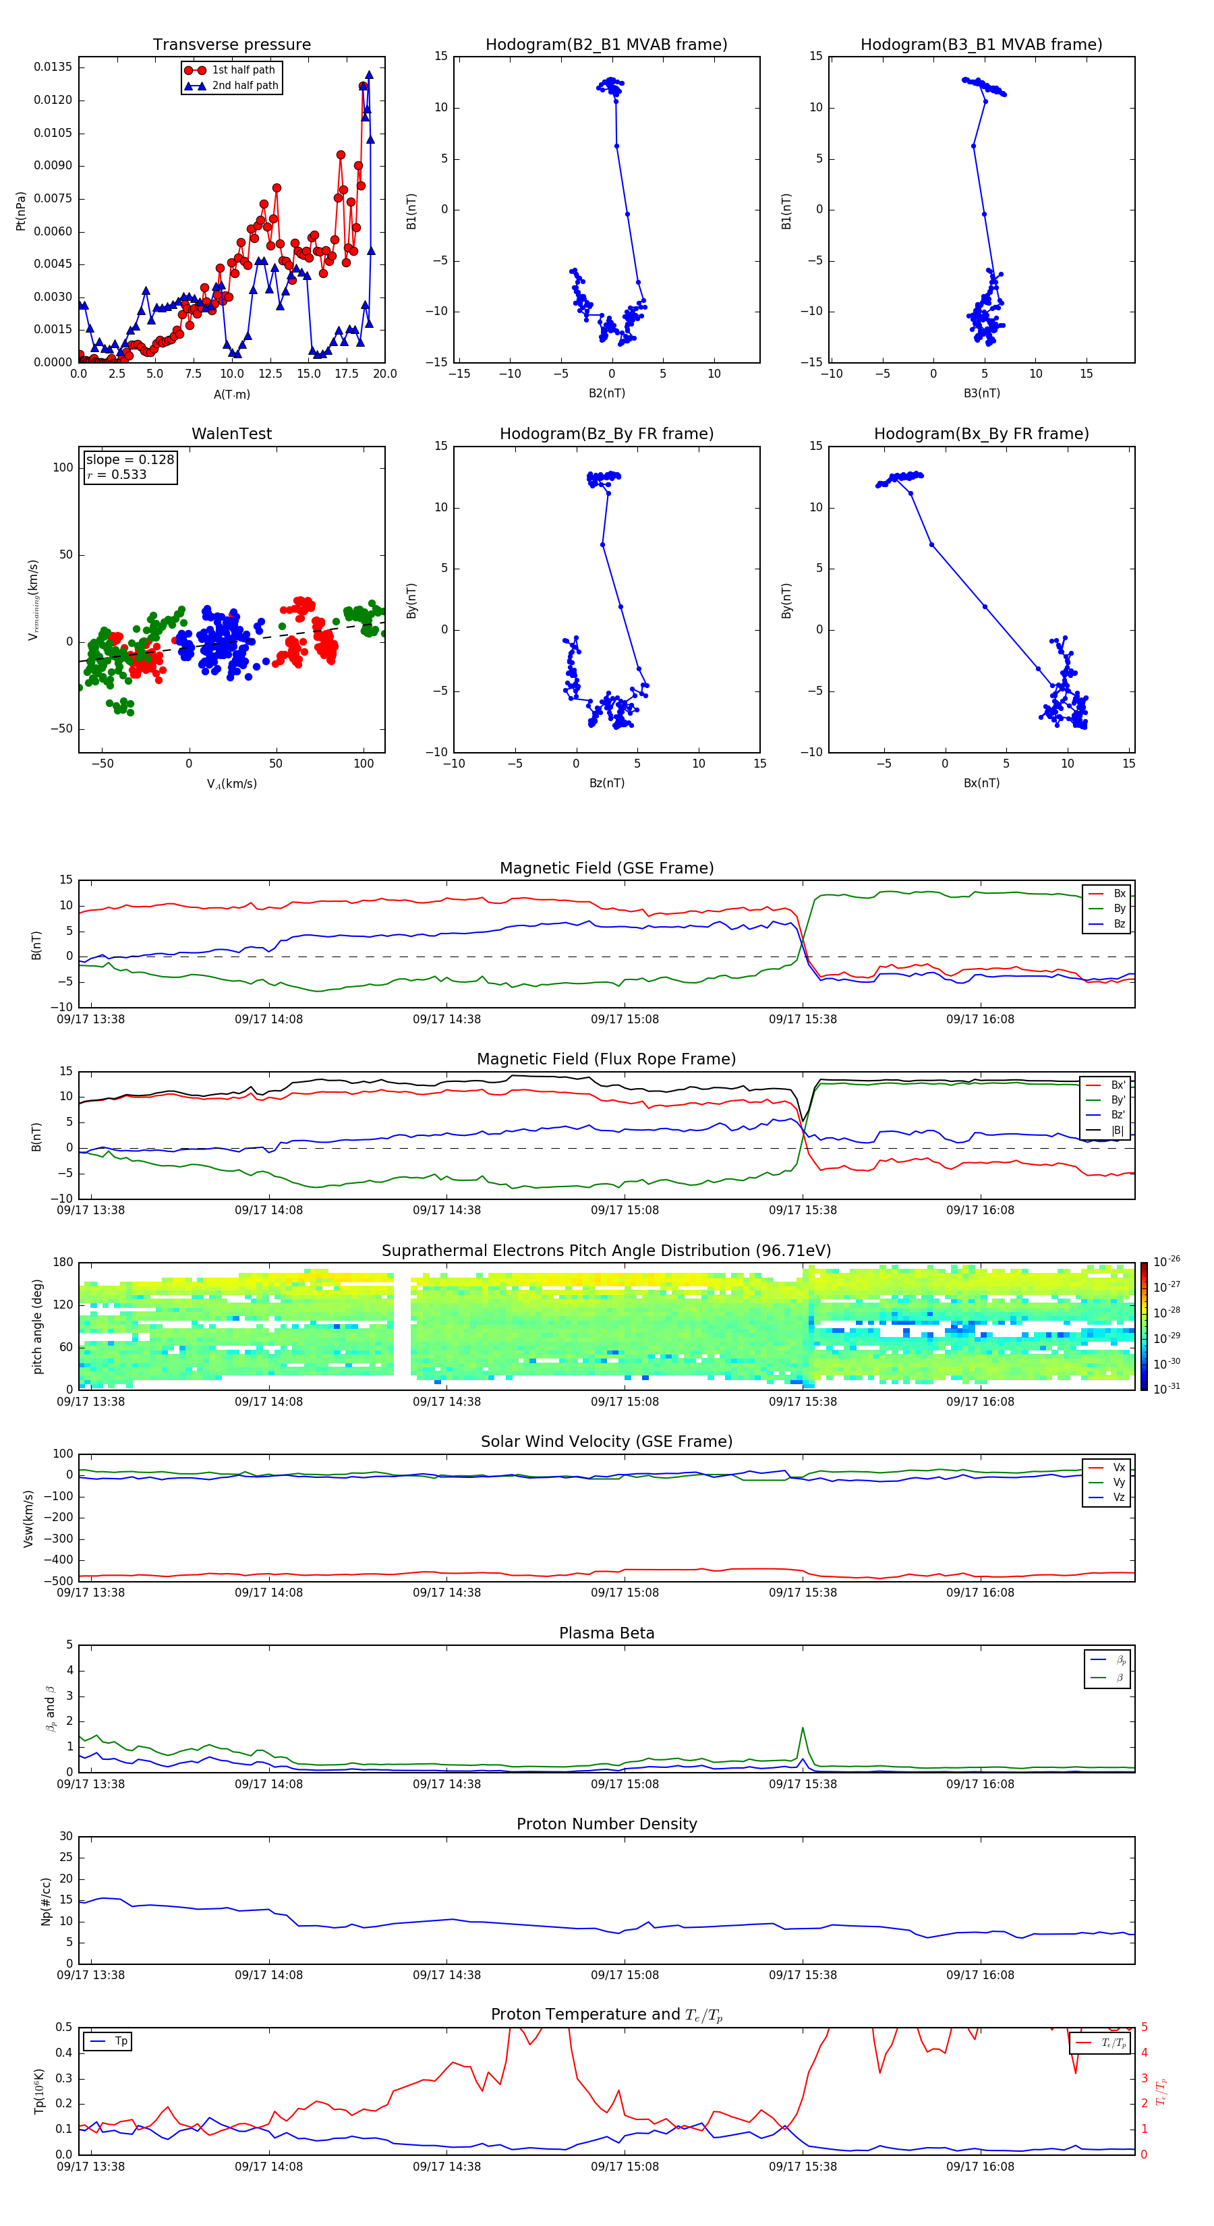Select Bz' entry in Flux Rope legend
Screen dimensions: 1214x2226
tap(1106, 1116)
